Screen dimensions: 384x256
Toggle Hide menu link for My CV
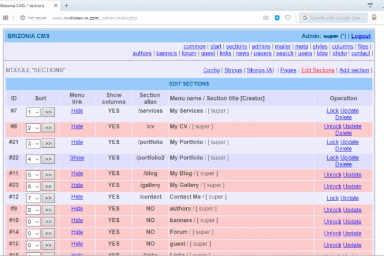coord(77,126)
